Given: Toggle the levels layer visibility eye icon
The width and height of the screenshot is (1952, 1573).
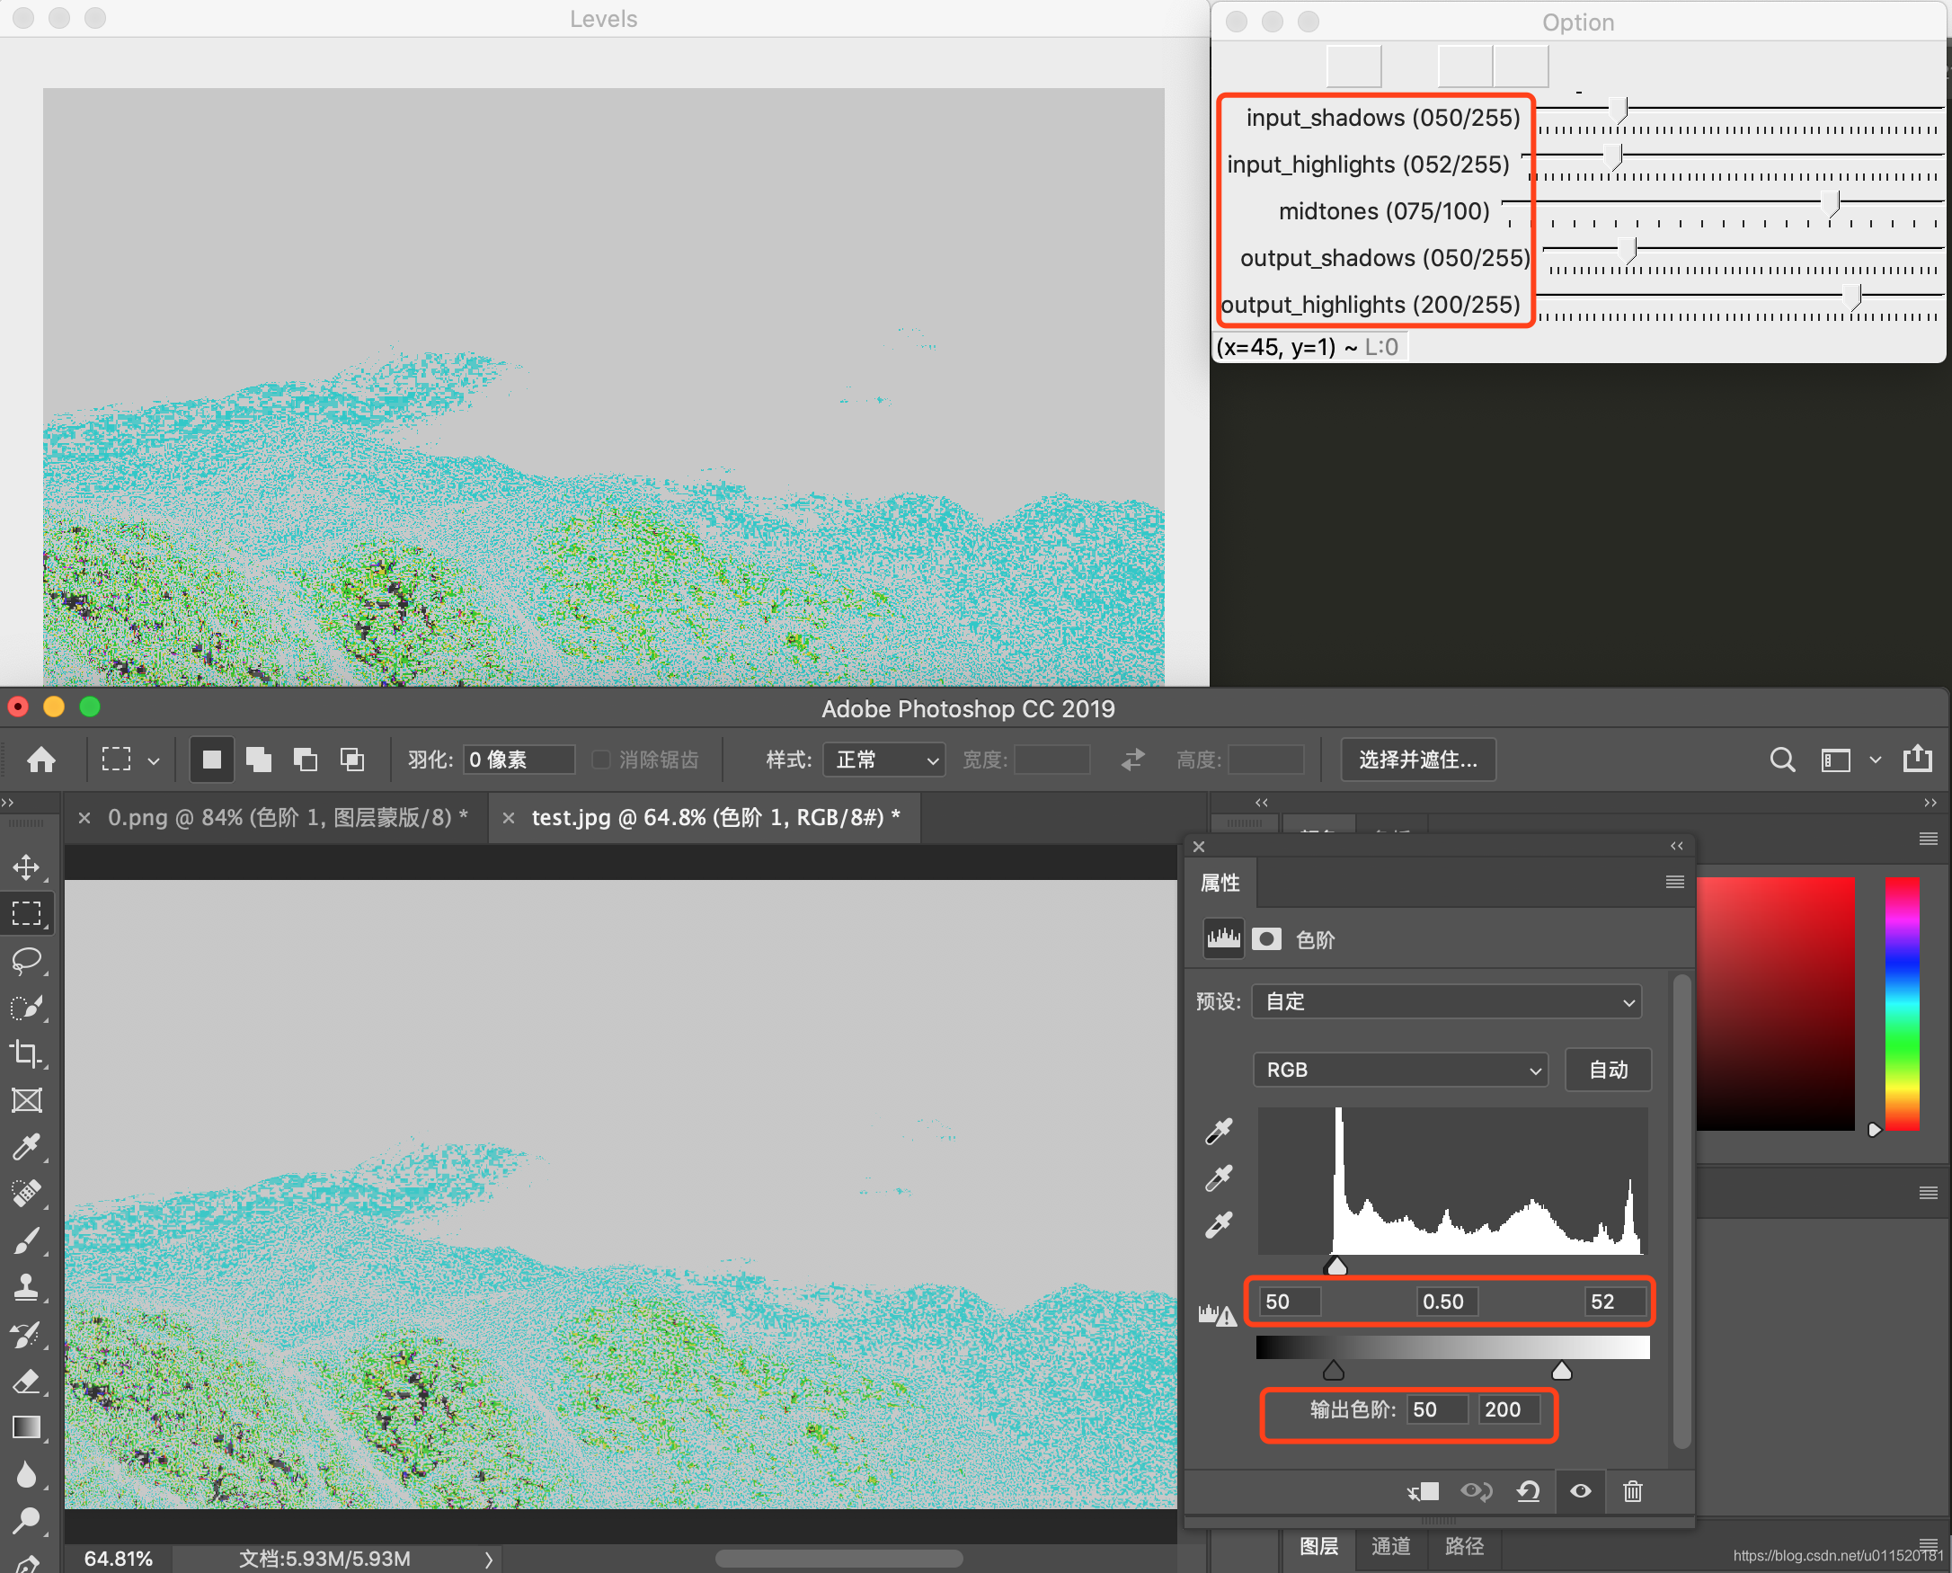Looking at the screenshot, I should 1581,1490.
